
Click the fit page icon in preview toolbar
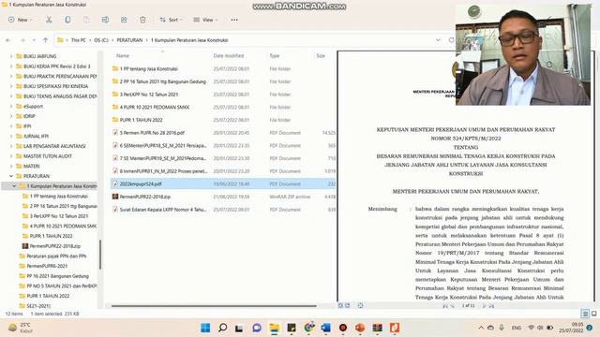point(360,305)
